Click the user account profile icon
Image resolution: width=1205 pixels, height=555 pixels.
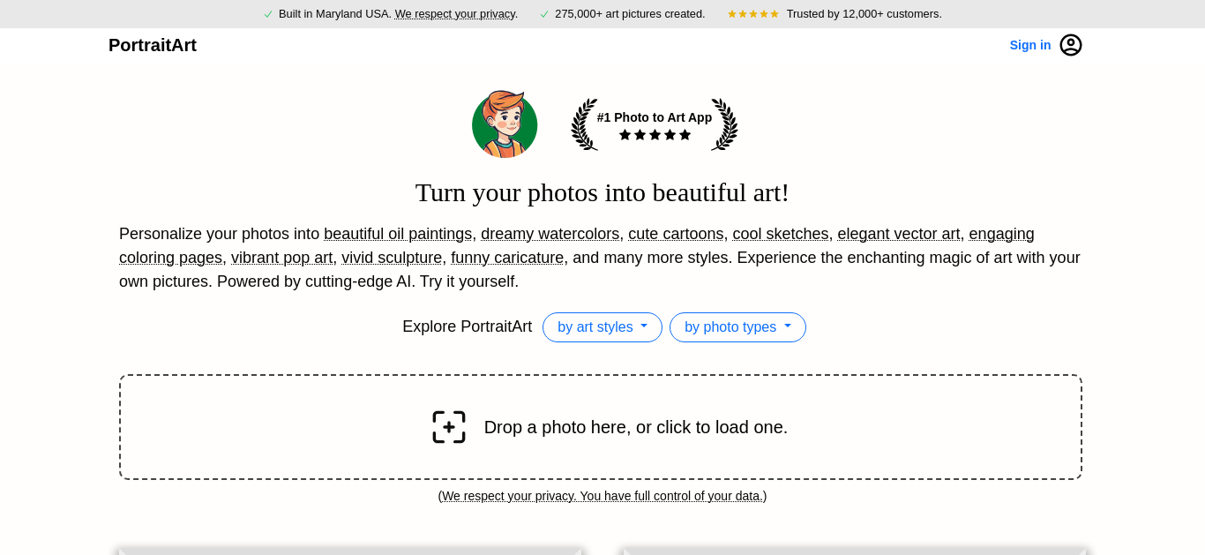[x=1071, y=45]
